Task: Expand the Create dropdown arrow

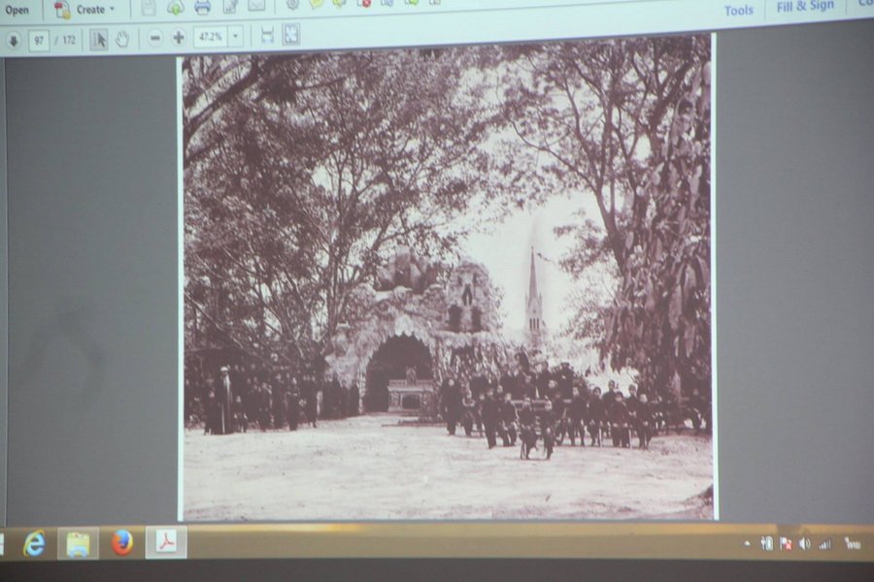Action: coord(112,9)
